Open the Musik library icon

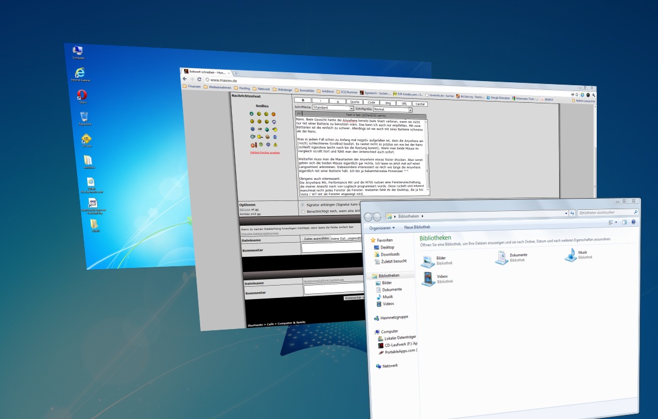coord(570,254)
